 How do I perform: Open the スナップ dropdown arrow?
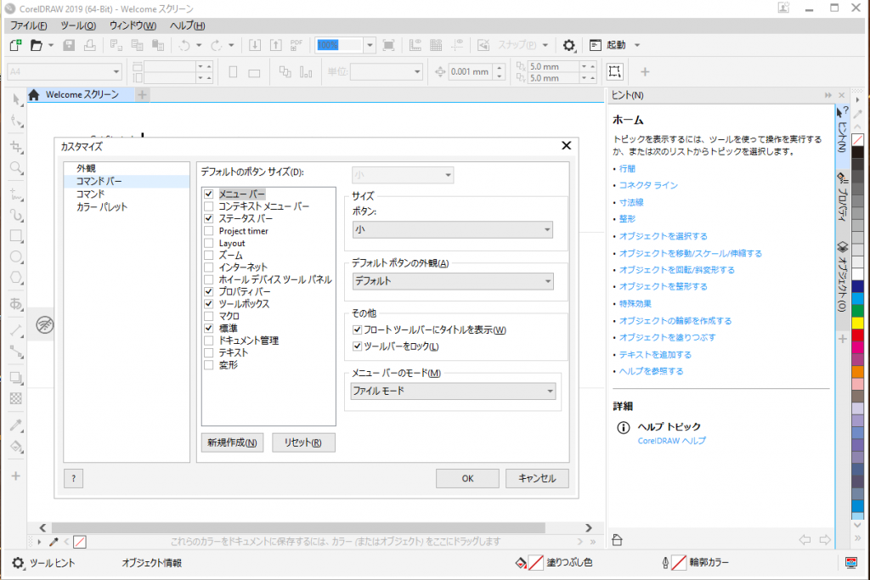click(x=545, y=45)
